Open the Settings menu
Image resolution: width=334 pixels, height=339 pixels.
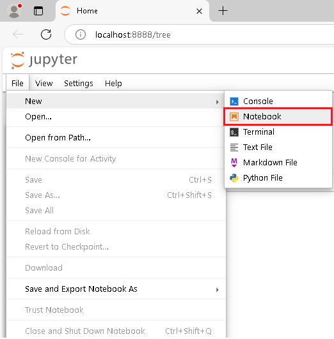(79, 83)
